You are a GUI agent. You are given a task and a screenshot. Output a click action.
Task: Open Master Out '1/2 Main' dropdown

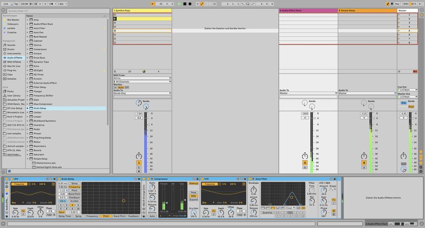[x=407, y=96]
